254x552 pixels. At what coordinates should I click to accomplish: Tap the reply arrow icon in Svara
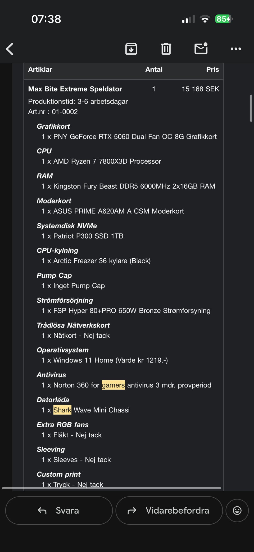(x=42, y=510)
